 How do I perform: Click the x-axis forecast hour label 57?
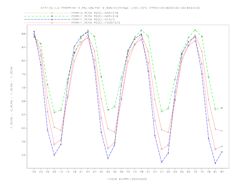pos(162,172)
